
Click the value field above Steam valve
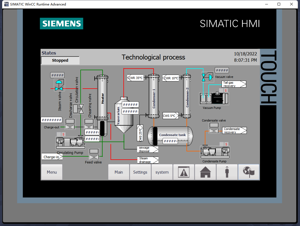[57, 75]
